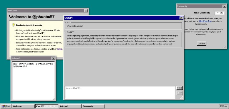229x109 pixels.
Task: Close the ChatGPT window
Action: click(181, 18)
